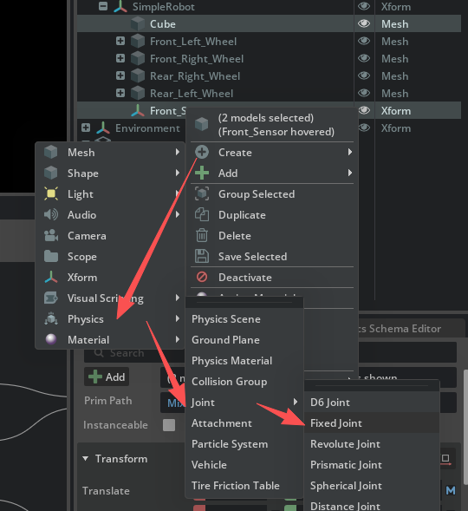Click the Mesh submenu cube icon
Screen dimensions: 468x511
pyautogui.click(x=51, y=152)
